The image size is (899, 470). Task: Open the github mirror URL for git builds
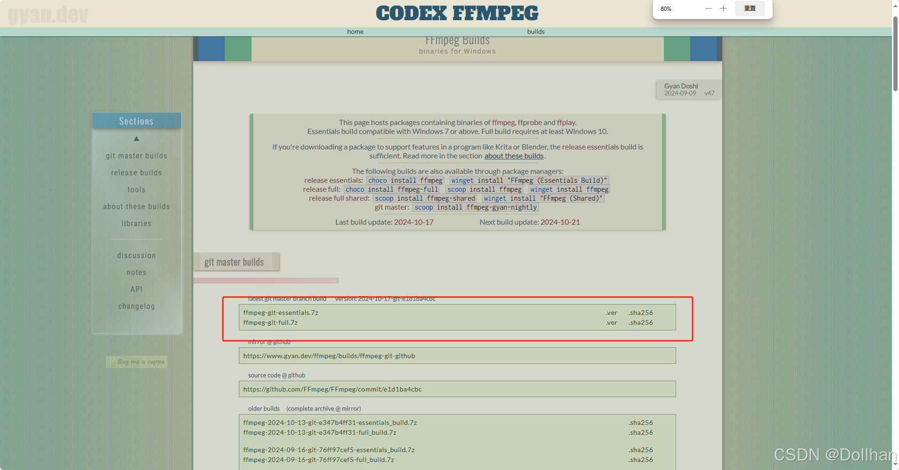click(x=329, y=356)
